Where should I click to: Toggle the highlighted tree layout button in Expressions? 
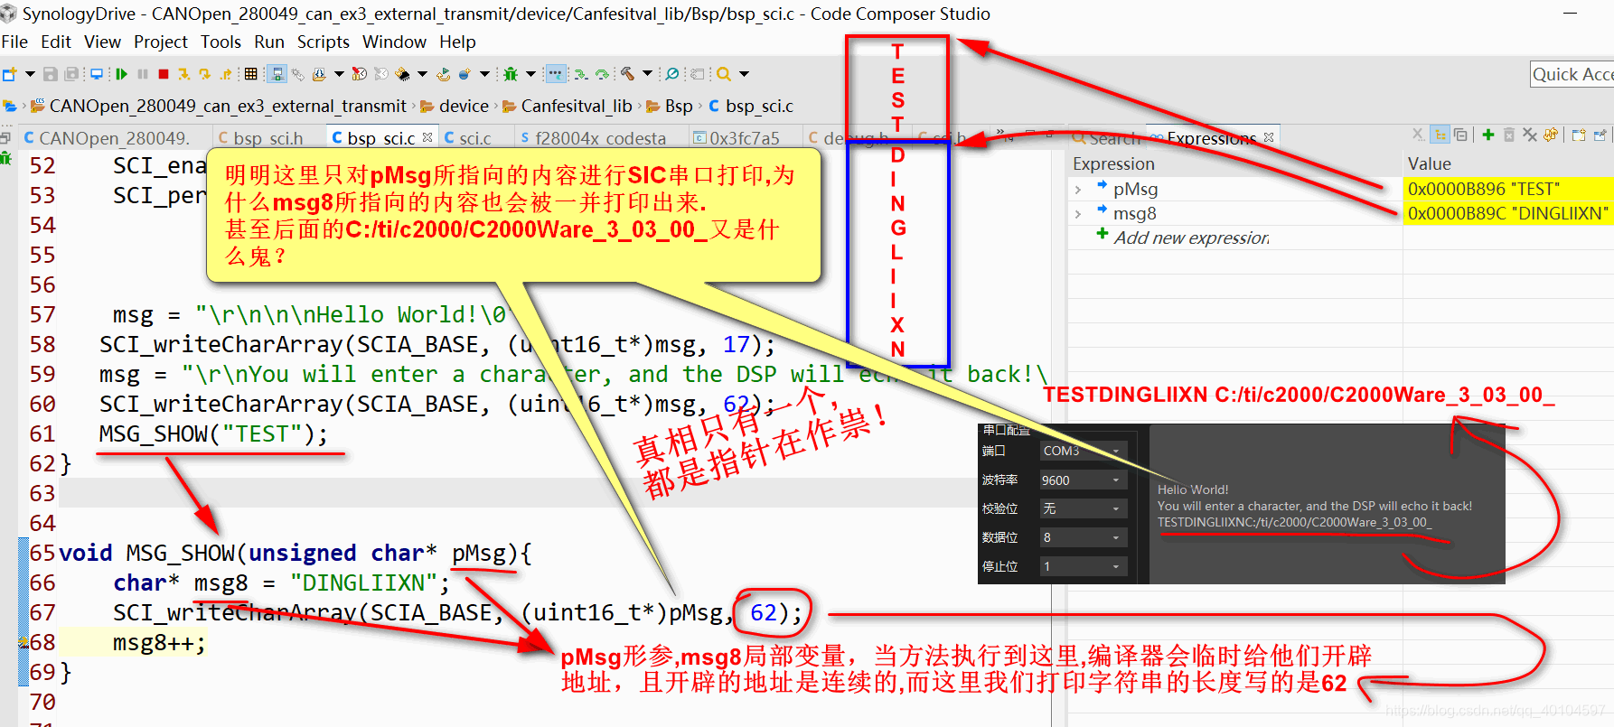(1440, 135)
